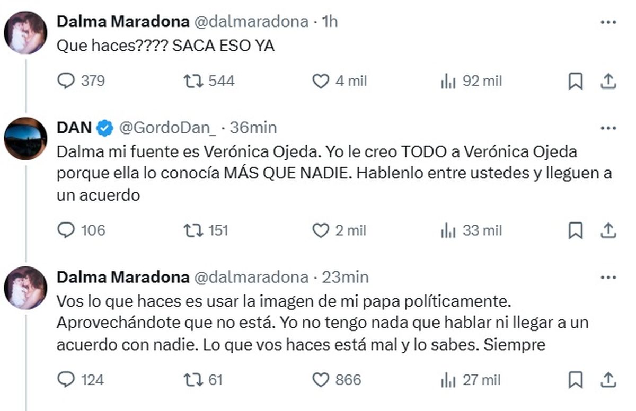Open more options on Dalma's last tweet
Screen dimensions: 636x411
(608, 278)
